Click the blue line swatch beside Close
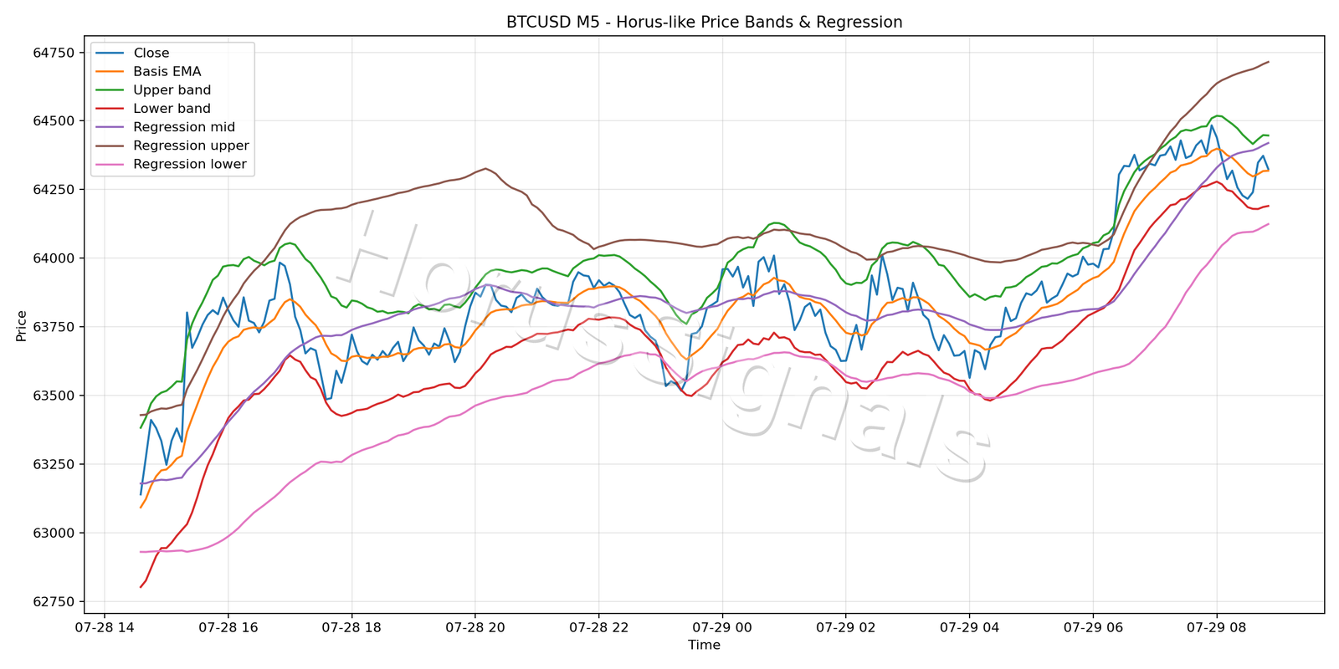 (x=110, y=54)
